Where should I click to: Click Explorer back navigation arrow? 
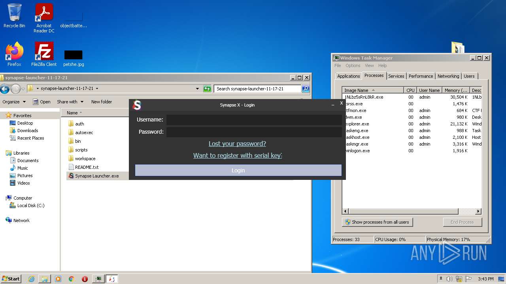click(x=5, y=89)
